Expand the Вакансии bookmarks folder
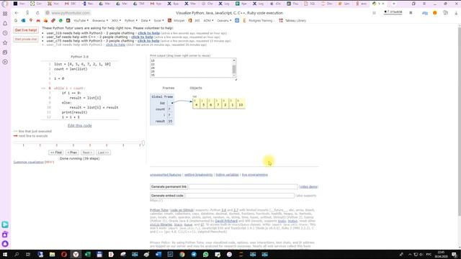This screenshot has height=259, width=461. click(100, 21)
